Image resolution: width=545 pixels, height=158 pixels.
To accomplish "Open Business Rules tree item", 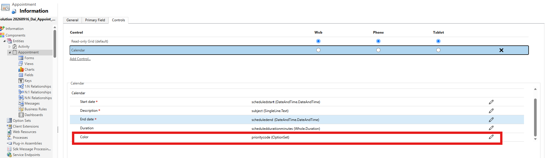I will tap(35, 109).
